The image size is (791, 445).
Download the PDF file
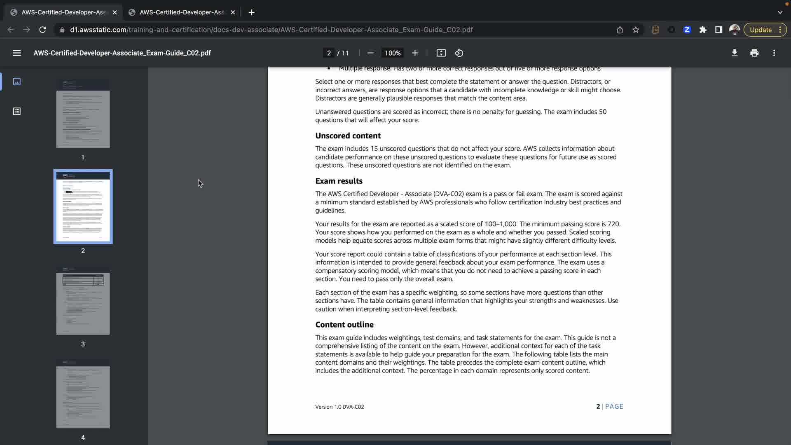734,53
